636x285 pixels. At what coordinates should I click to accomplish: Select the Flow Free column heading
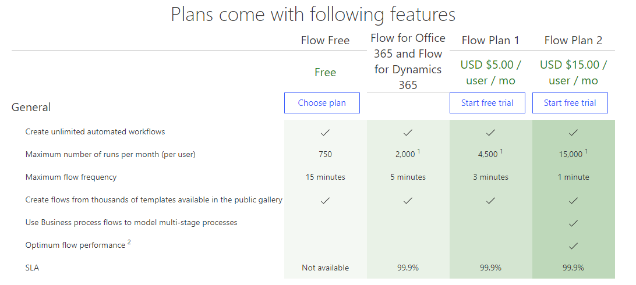(x=325, y=40)
